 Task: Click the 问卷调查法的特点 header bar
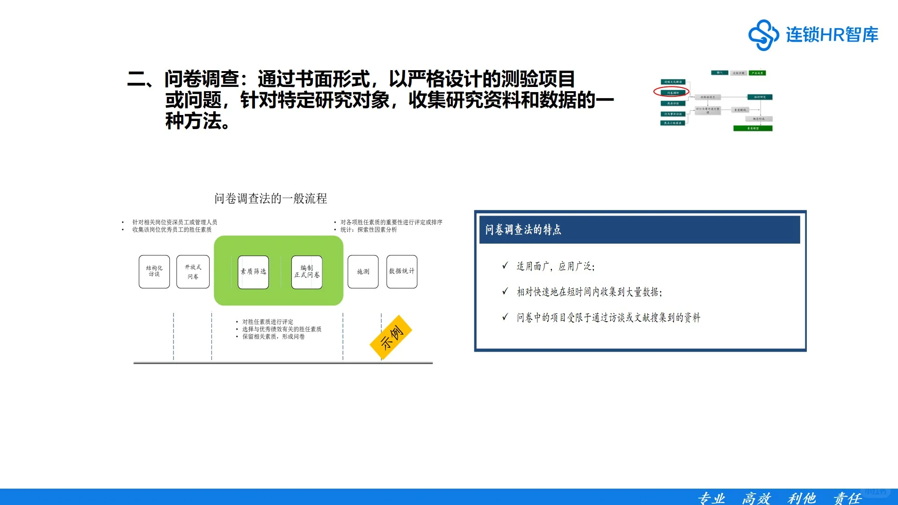click(x=639, y=230)
